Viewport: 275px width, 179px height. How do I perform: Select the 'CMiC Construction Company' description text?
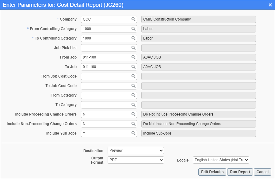click(x=167, y=19)
